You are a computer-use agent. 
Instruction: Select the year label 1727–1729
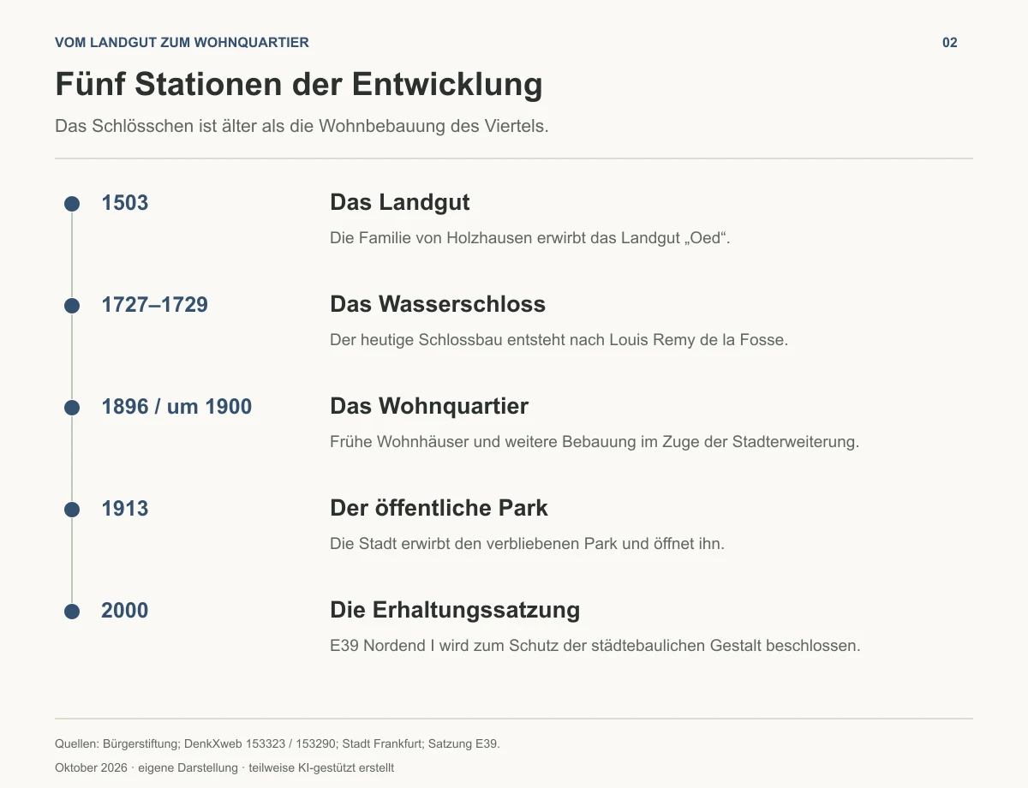155,305
